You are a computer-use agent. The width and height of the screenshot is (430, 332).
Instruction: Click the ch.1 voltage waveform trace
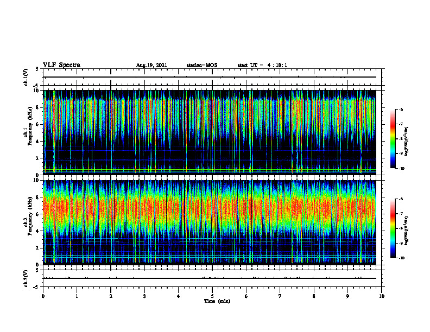[x=210, y=77]
